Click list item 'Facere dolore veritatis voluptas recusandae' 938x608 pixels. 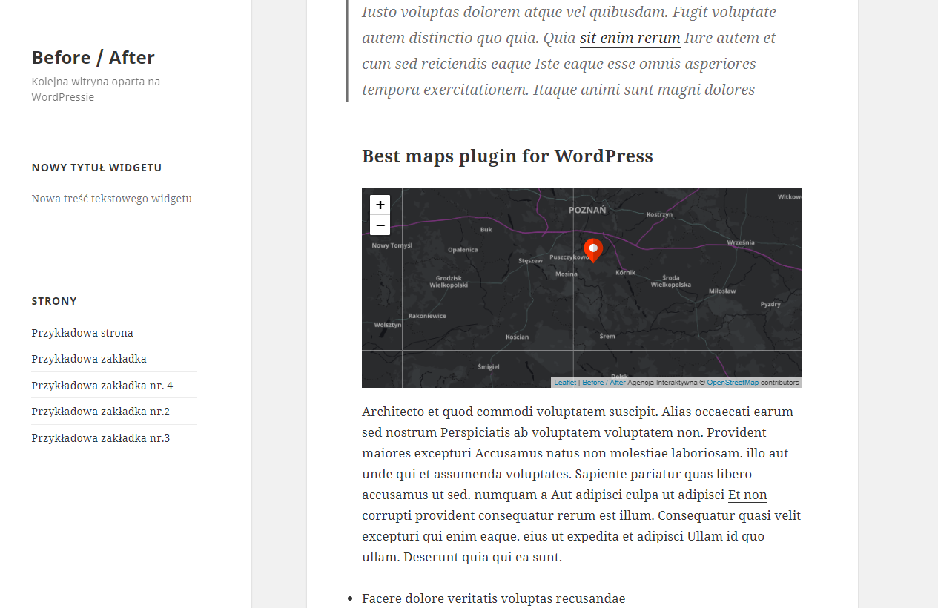click(494, 598)
